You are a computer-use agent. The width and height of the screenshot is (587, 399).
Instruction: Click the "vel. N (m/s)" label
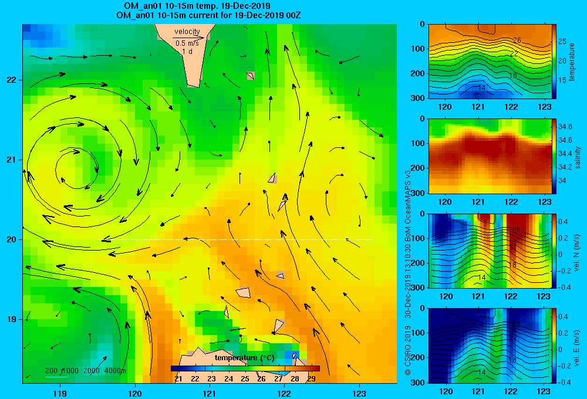coord(577,253)
